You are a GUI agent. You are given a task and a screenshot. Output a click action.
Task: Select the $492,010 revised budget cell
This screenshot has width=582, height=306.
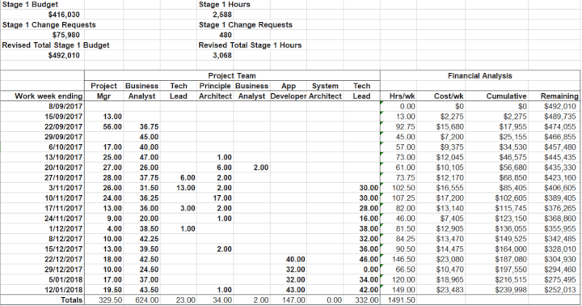pos(64,55)
